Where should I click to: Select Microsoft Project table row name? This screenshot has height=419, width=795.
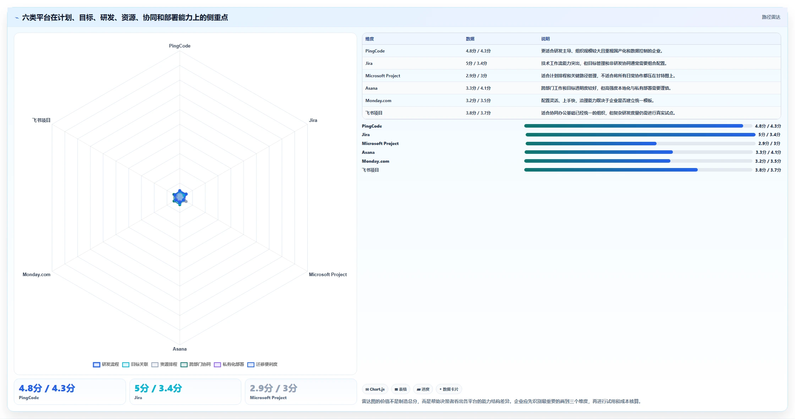pos(383,76)
